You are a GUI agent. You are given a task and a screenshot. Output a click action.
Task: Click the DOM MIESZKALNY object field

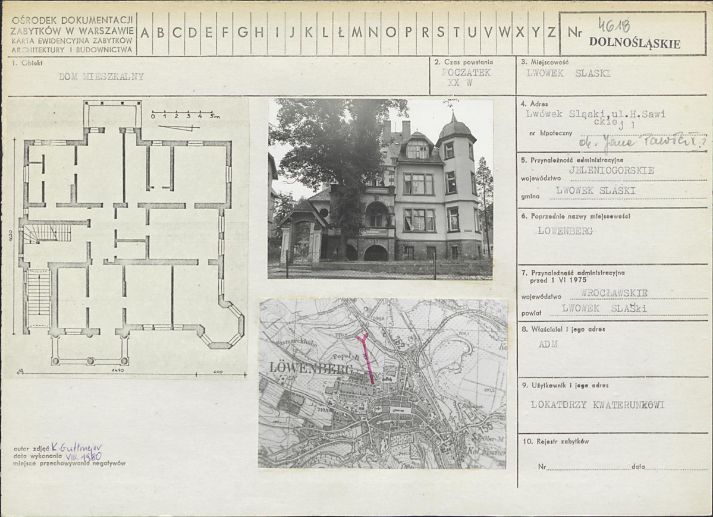coord(101,76)
